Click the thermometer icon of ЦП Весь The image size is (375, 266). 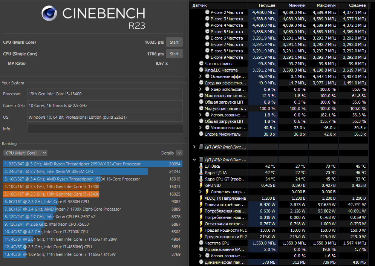201,166
